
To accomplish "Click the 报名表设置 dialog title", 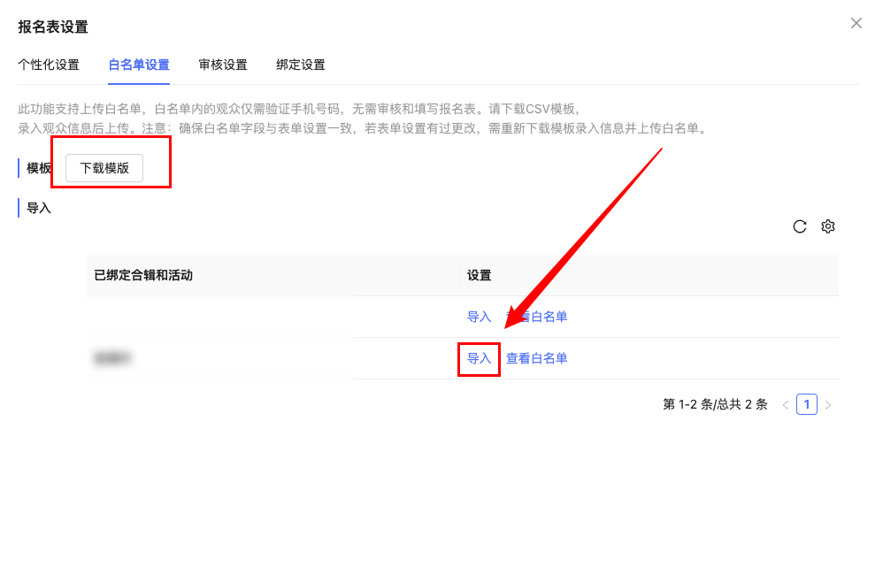I will tap(53, 27).
